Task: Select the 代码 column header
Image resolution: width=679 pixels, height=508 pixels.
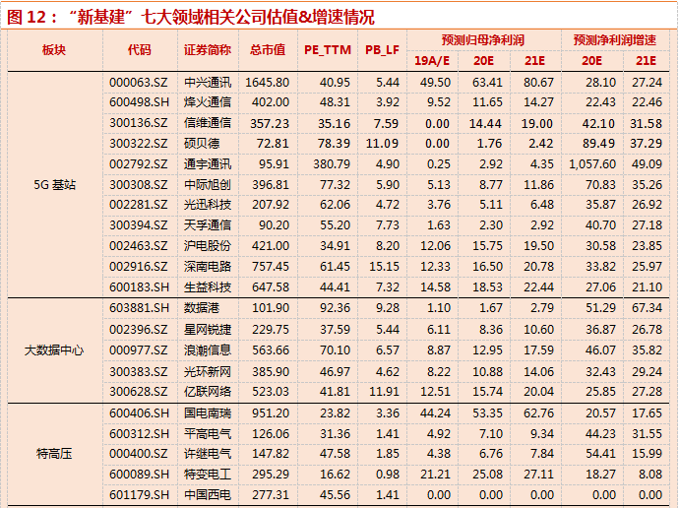Action: (139, 49)
